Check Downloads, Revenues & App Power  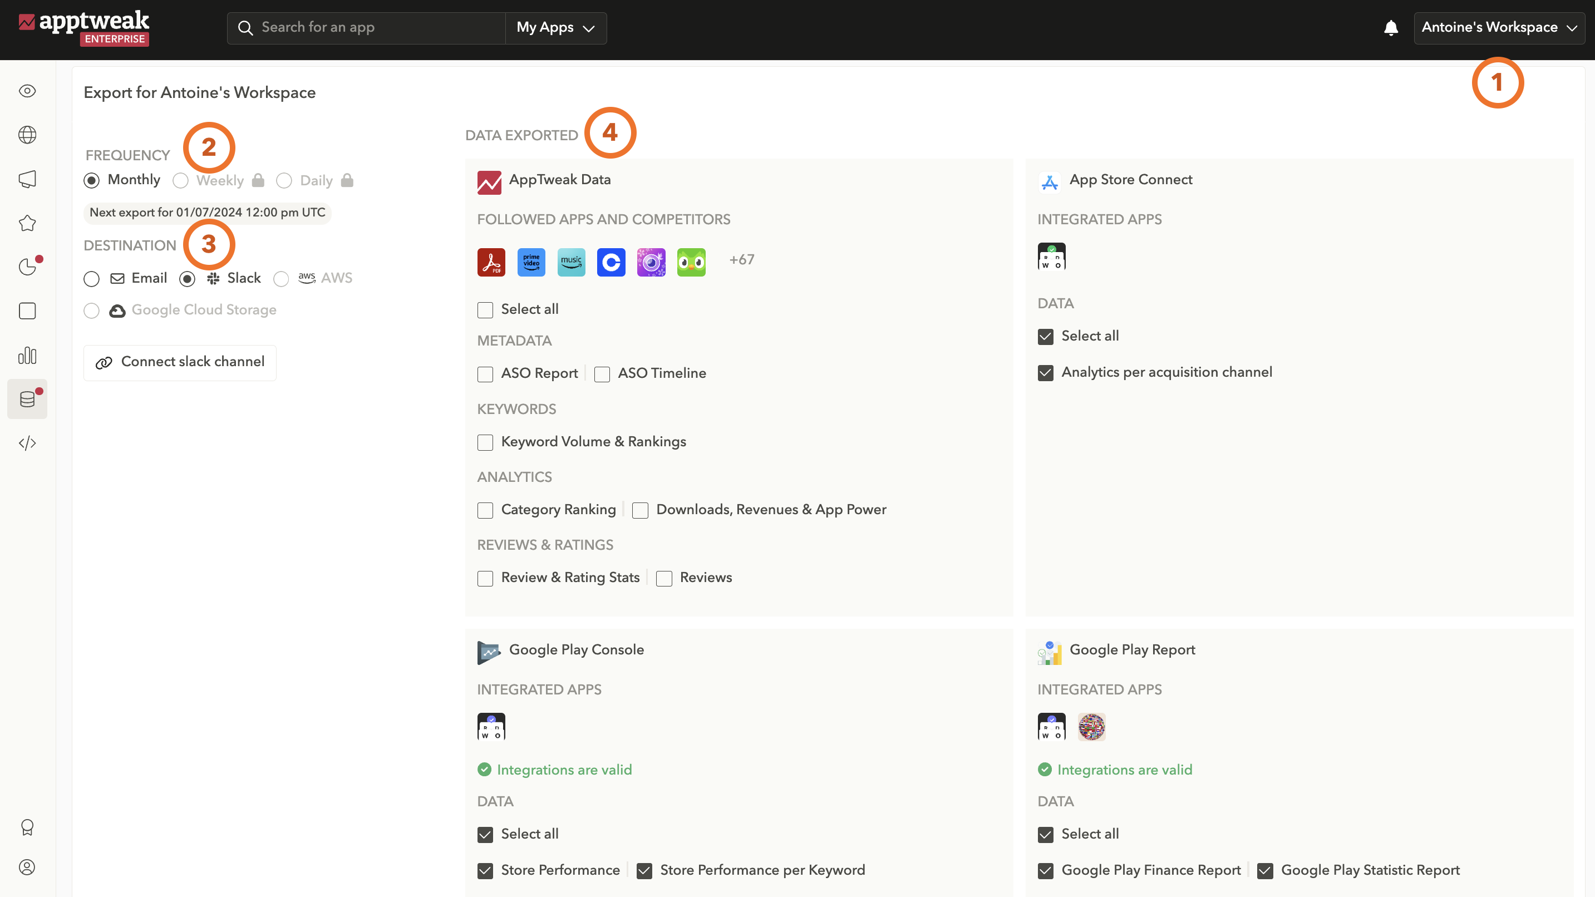click(x=640, y=510)
